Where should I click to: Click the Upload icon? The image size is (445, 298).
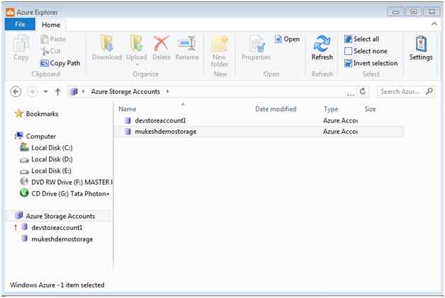coord(137,43)
